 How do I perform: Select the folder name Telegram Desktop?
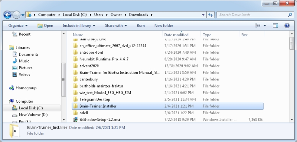tap(95, 99)
